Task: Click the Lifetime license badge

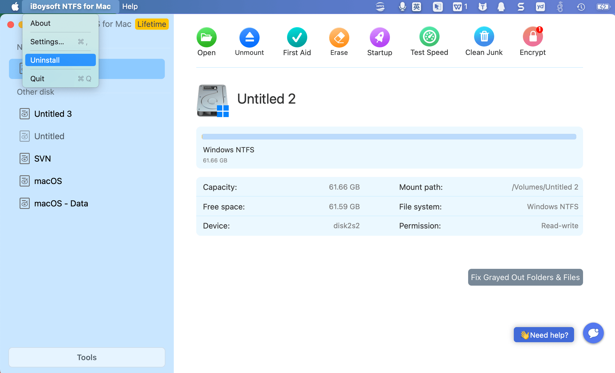Action: click(x=152, y=24)
